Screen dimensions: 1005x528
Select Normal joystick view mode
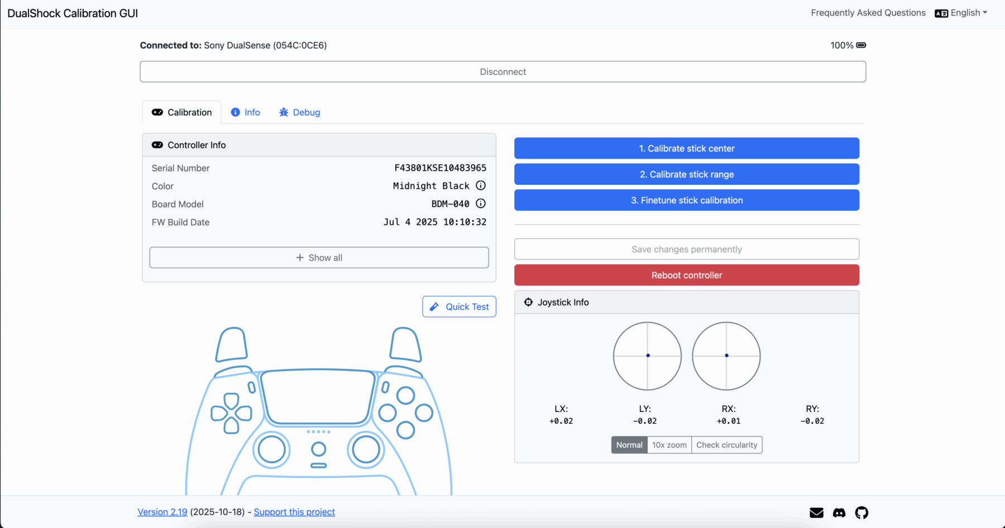pos(629,445)
